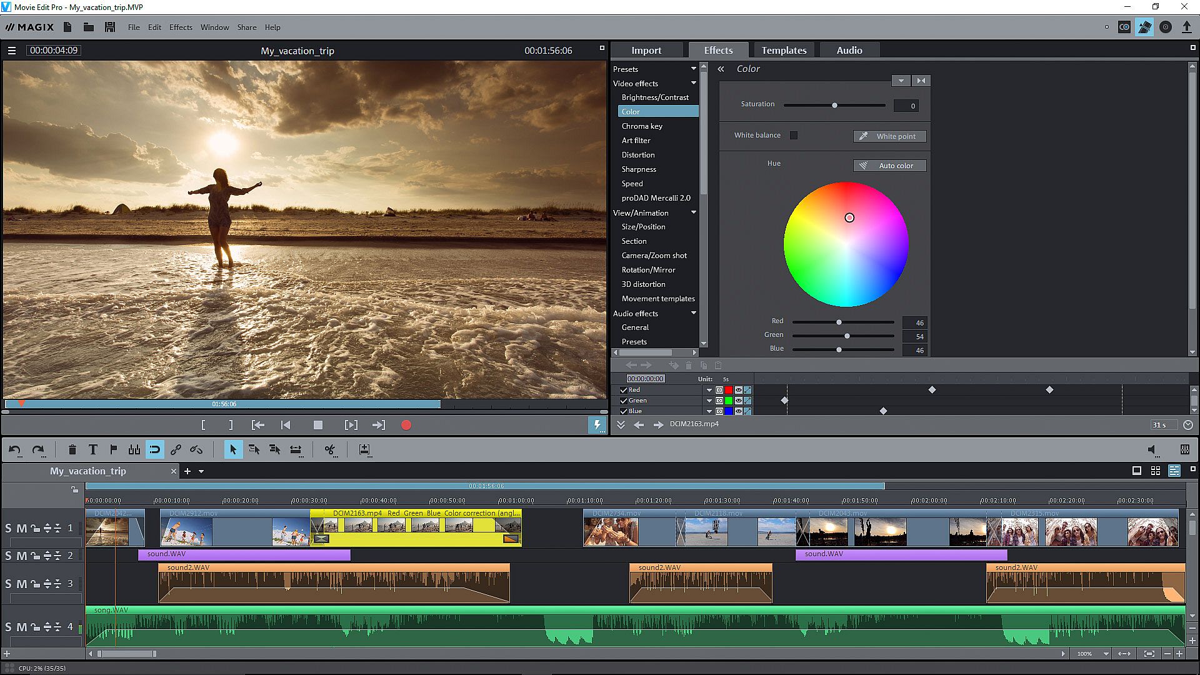Click the Auto color button
Image resolution: width=1200 pixels, height=675 pixels.
pyautogui.click(x=889, y=166)
